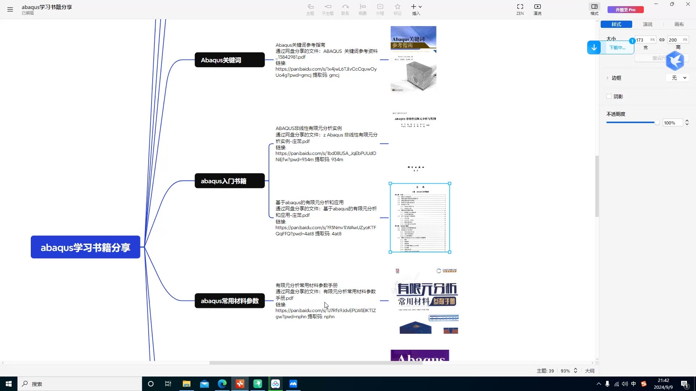Select the Abaqus关键词参考指南 book cover image
The height and width of the screenshot is (391, 696).
[414, 59]
